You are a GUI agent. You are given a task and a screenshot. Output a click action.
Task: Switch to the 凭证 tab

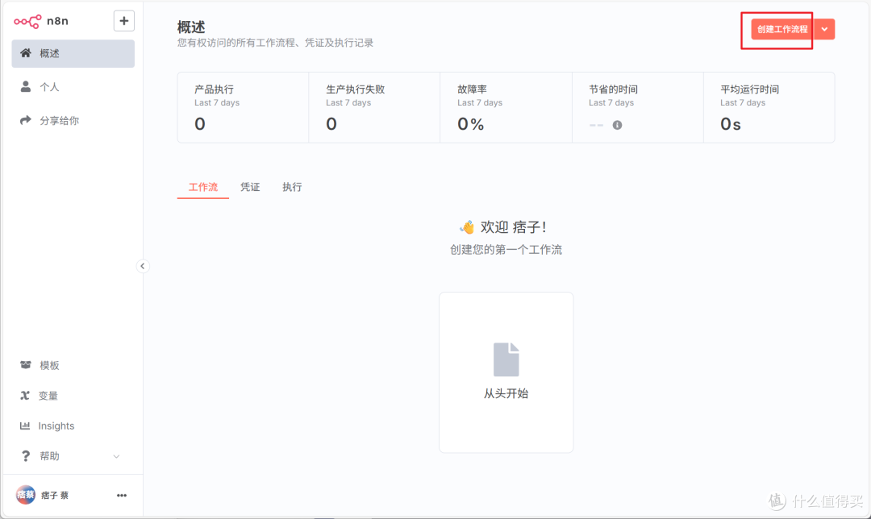[250, 187]
